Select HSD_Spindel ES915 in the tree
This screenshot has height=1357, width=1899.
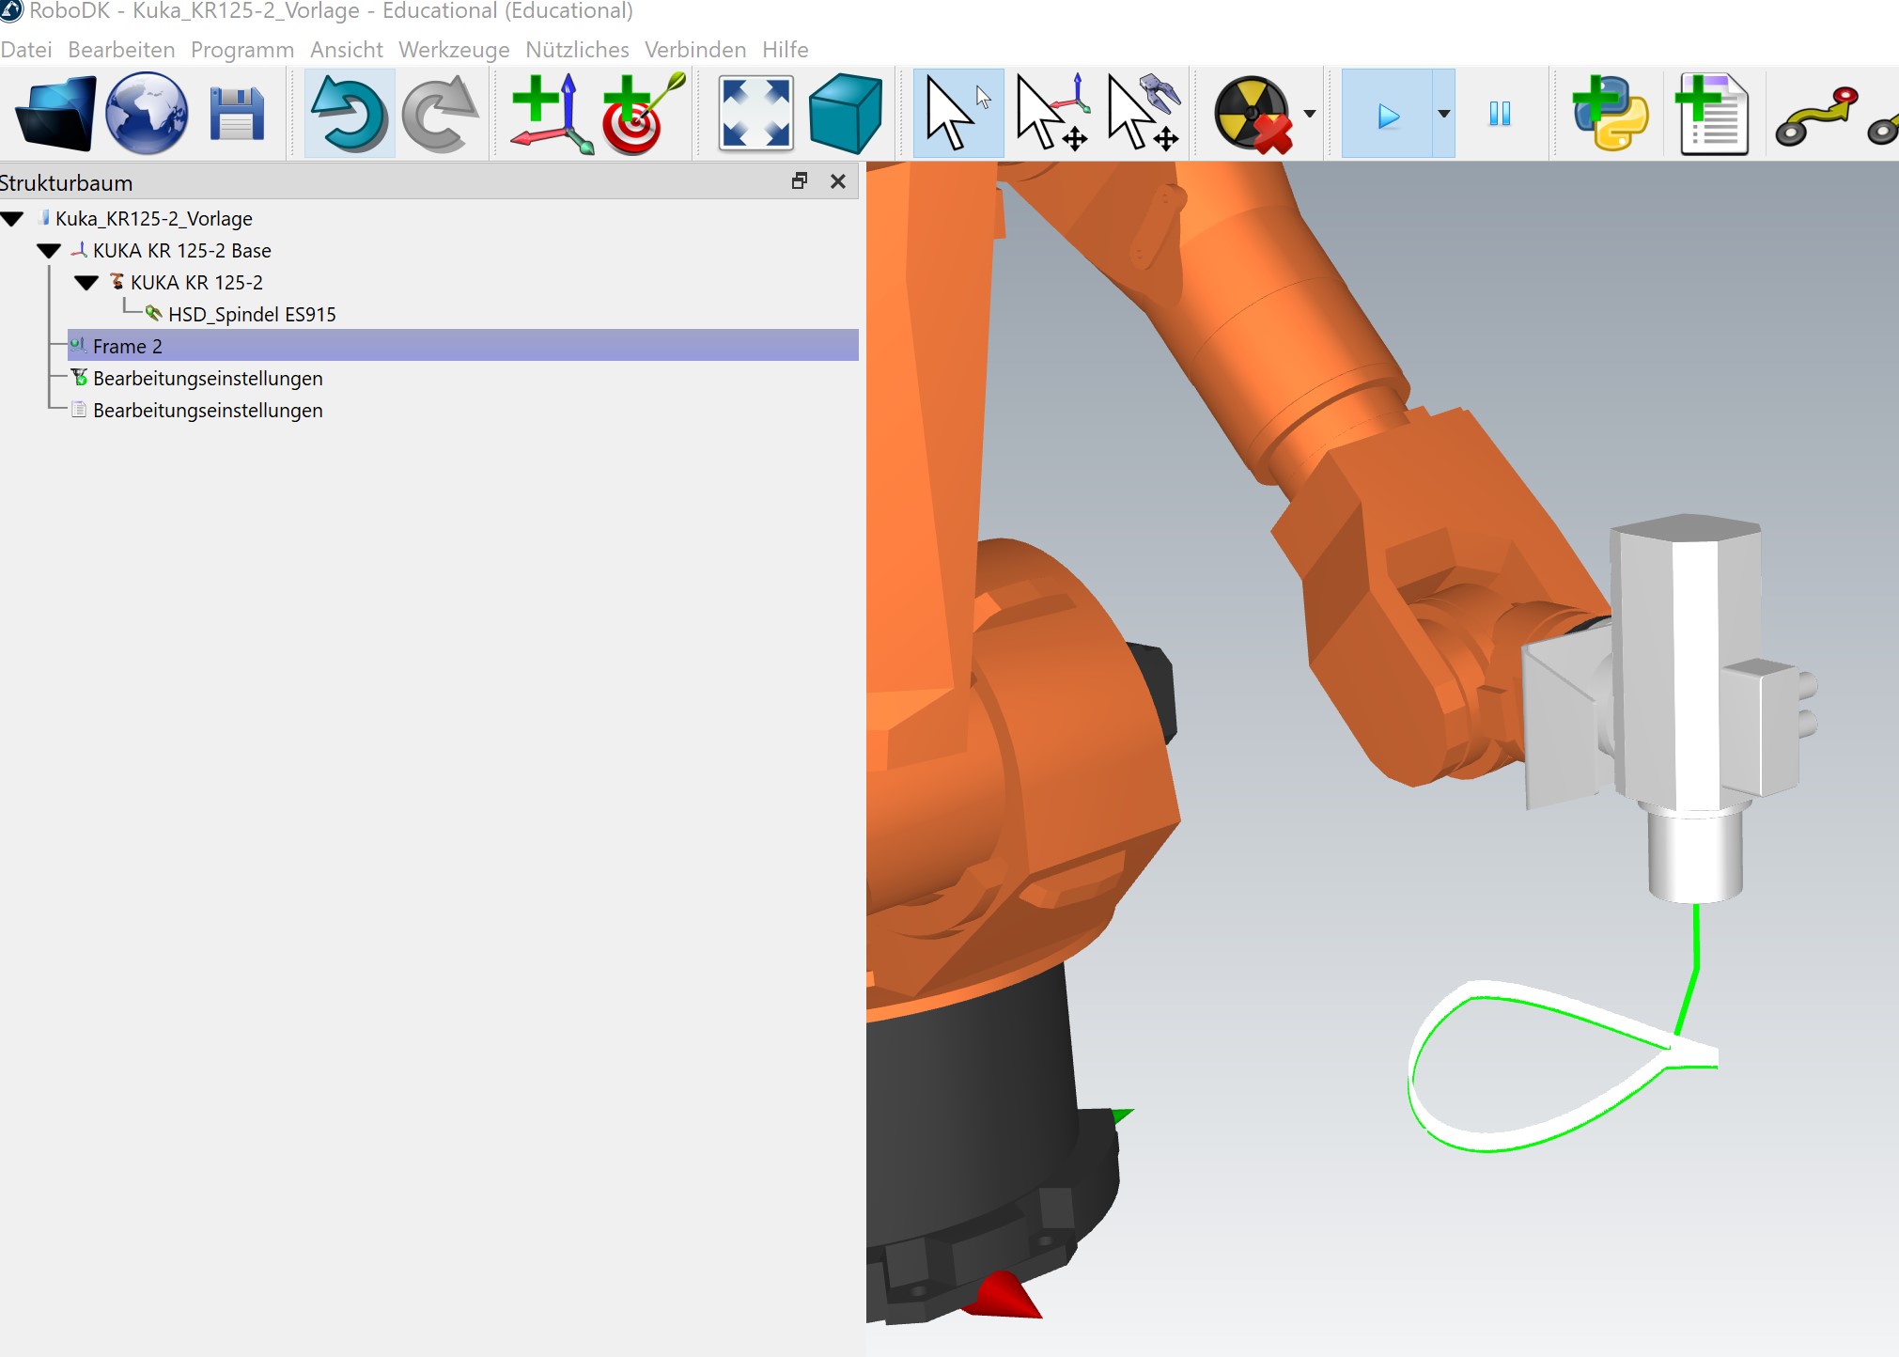coord(251,315)
